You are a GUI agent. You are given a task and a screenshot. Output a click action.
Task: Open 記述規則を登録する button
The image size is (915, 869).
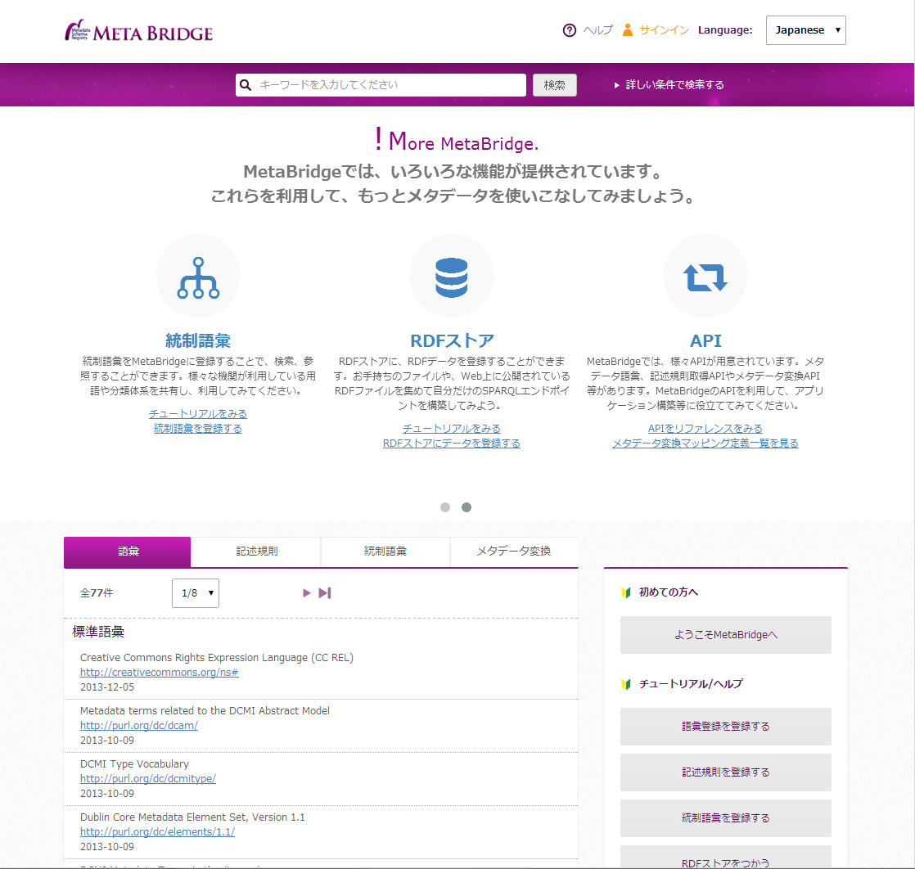(726, 772)
